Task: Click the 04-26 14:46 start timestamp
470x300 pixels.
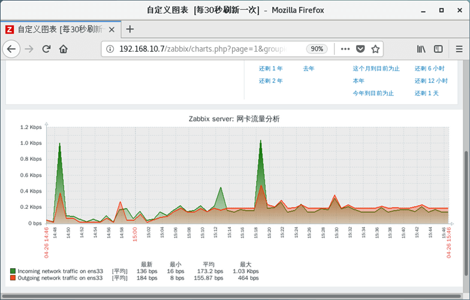Action: point(47,242)
